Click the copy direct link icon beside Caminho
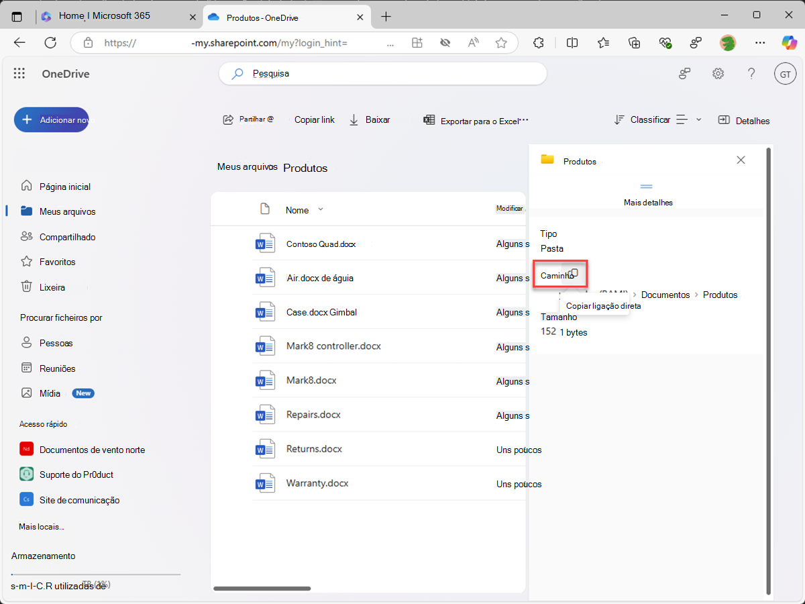Screen dimensions: 805x604 coord(572,274)
